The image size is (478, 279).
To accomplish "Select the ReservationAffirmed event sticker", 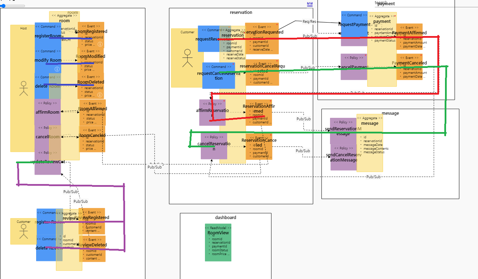I will pos(259,113).
